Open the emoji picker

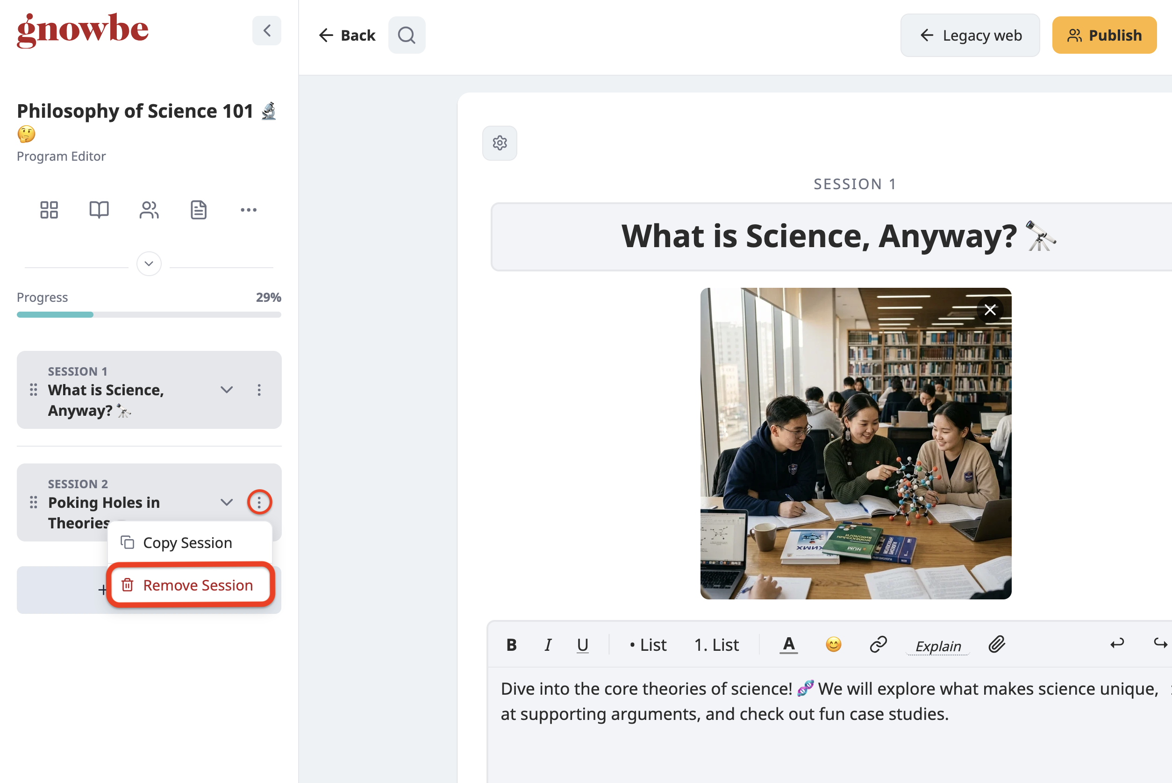pos(833,645)
